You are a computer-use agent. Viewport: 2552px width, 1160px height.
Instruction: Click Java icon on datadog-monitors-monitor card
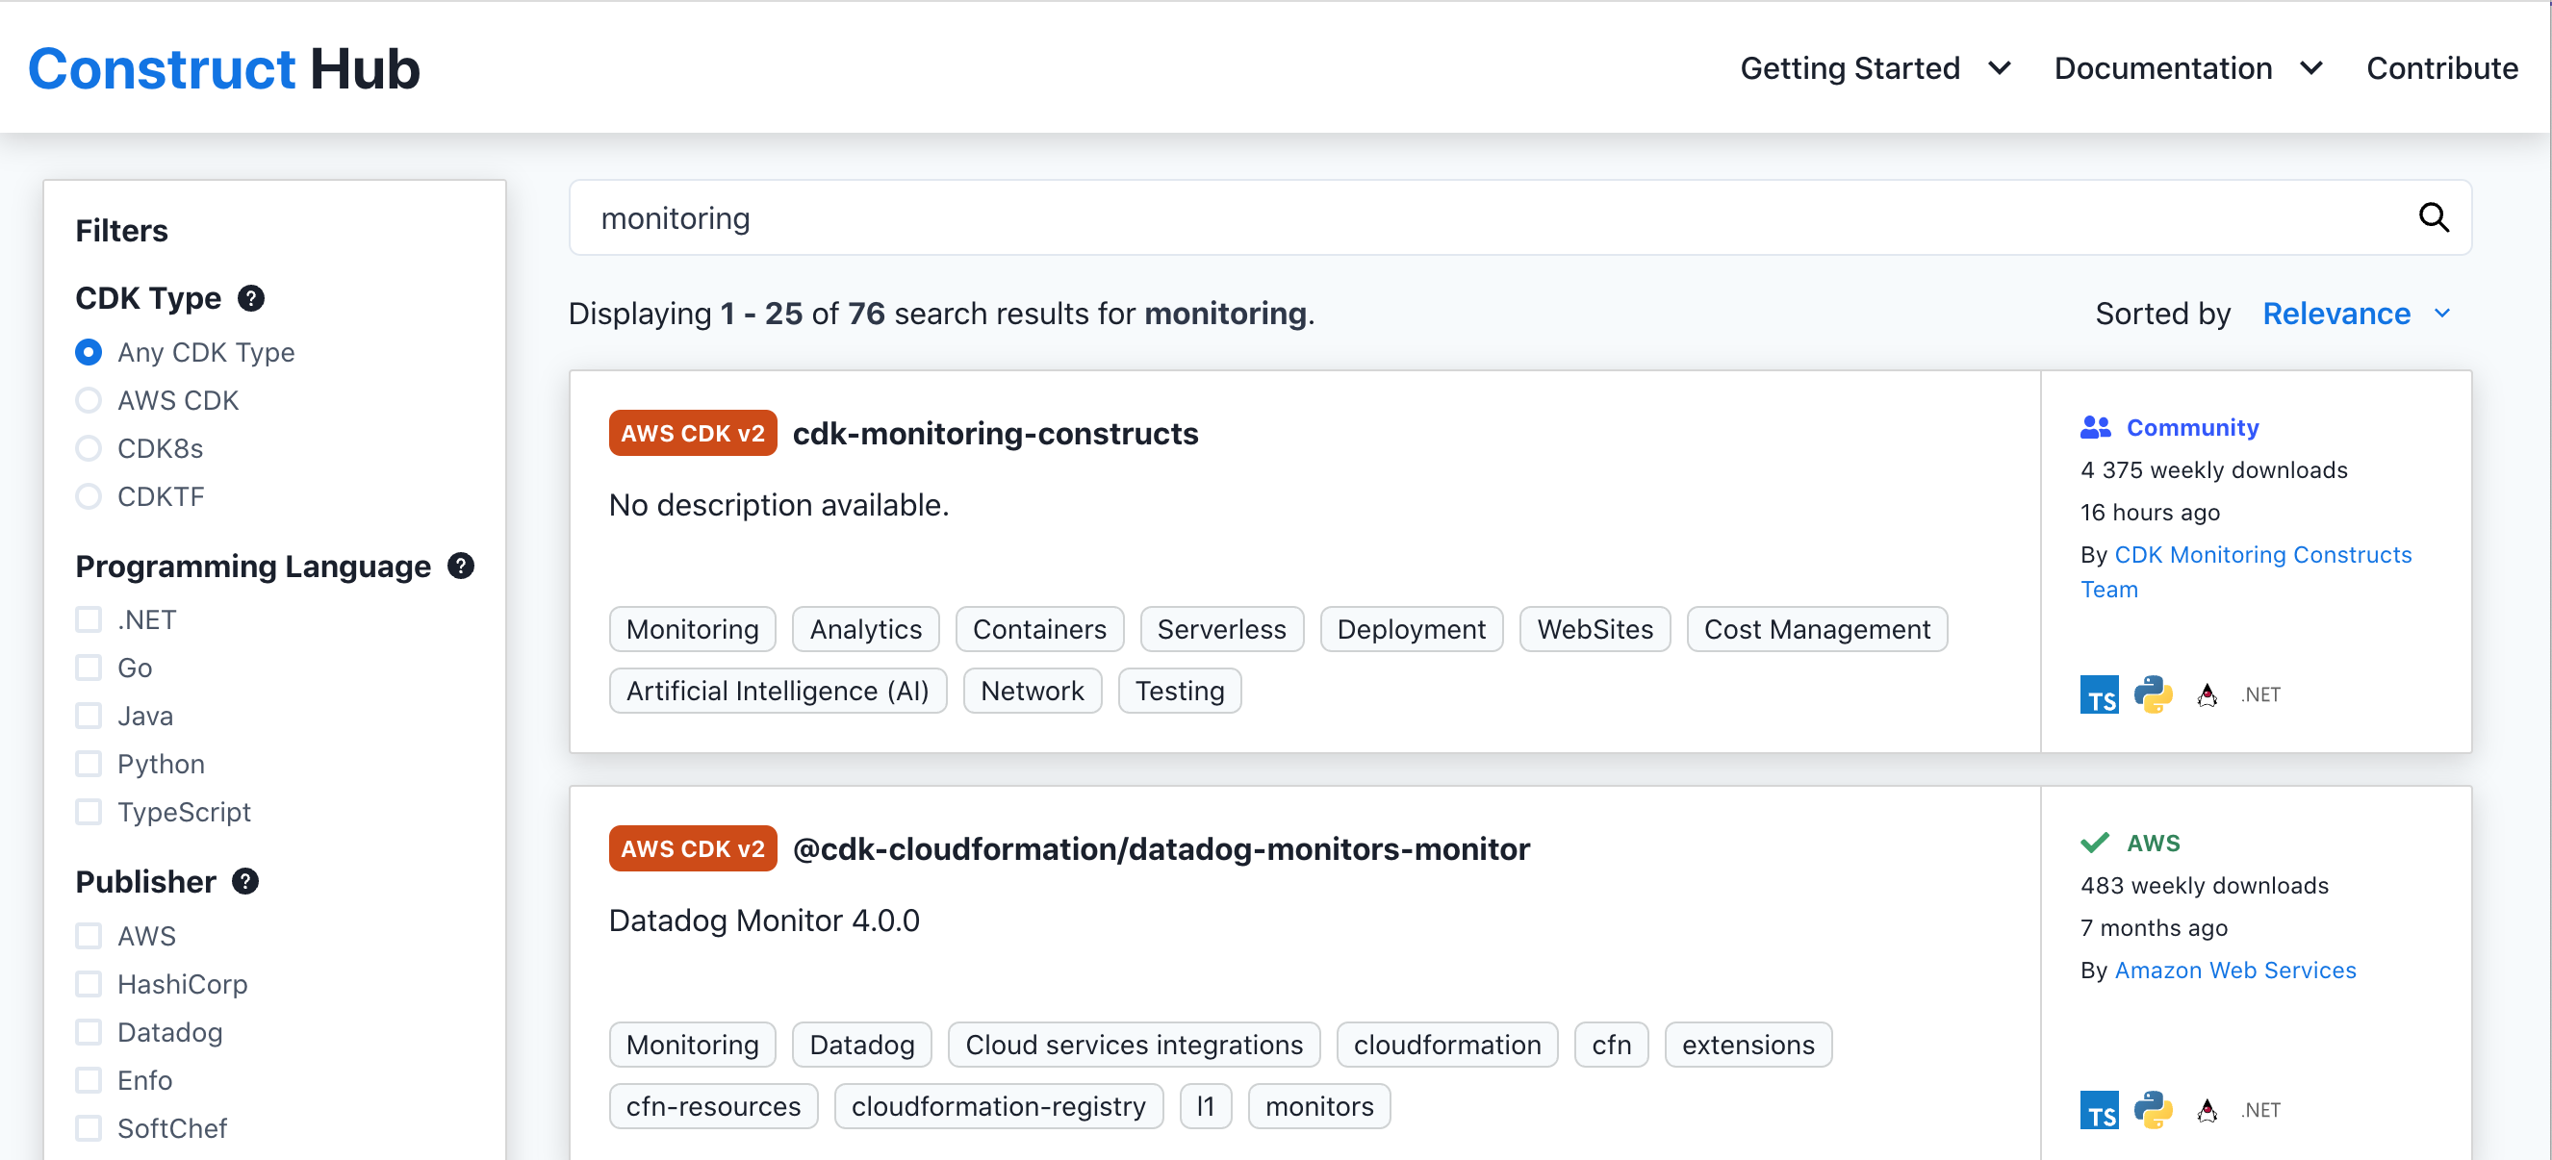[2207, 1109]
